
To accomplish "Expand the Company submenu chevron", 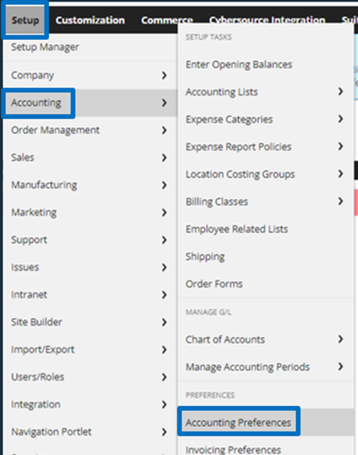I will tap(164, 75).
